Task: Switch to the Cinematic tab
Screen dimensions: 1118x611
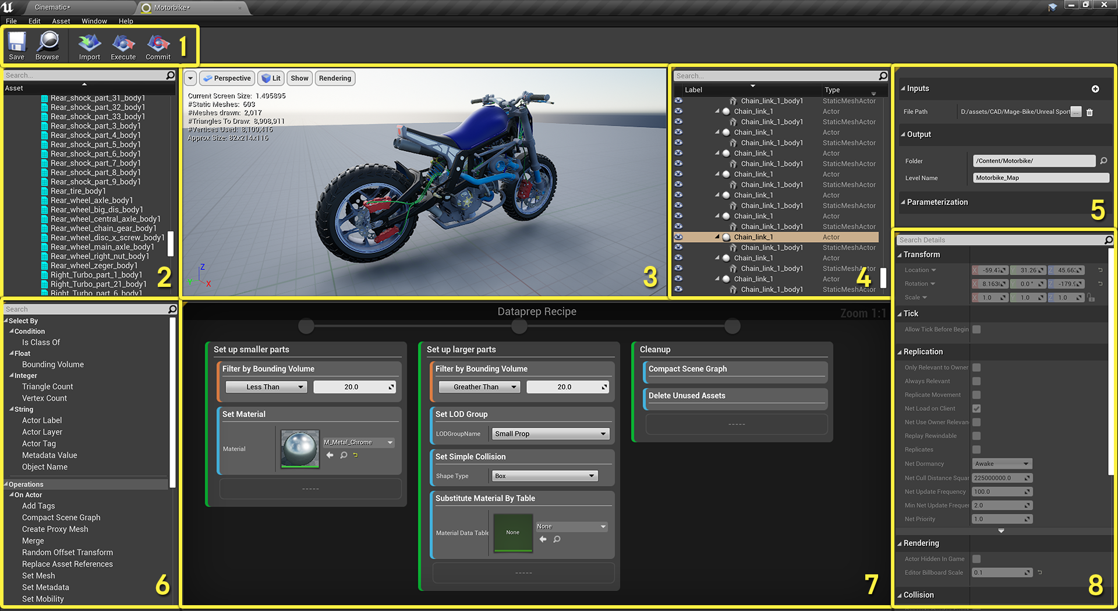Action: 52,8
